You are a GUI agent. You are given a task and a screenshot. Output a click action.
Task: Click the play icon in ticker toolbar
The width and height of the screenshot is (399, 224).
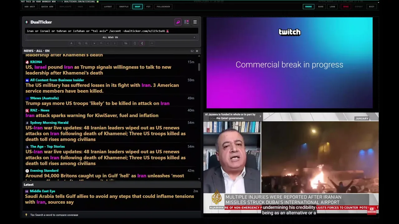point(94,43)
